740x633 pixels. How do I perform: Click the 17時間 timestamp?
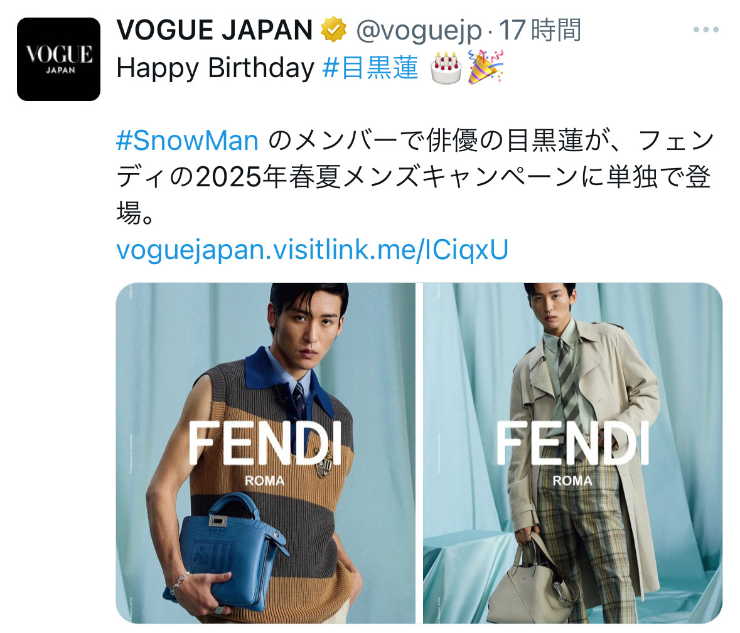click(x=540, y=29)
